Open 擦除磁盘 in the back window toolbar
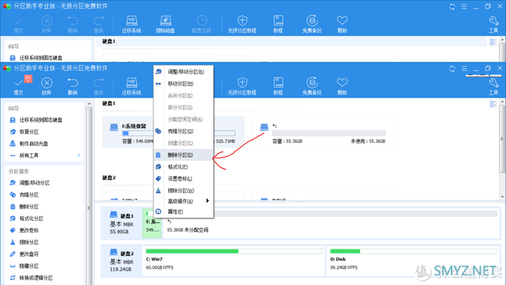 coord(165,25)
